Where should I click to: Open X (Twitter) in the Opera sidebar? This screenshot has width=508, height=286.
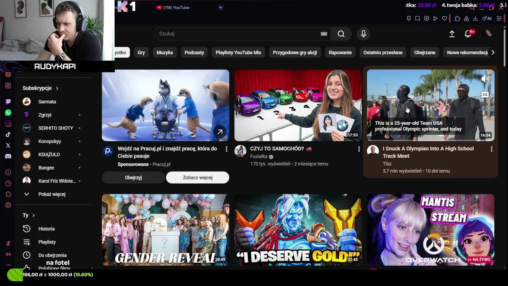pos(8,145)
